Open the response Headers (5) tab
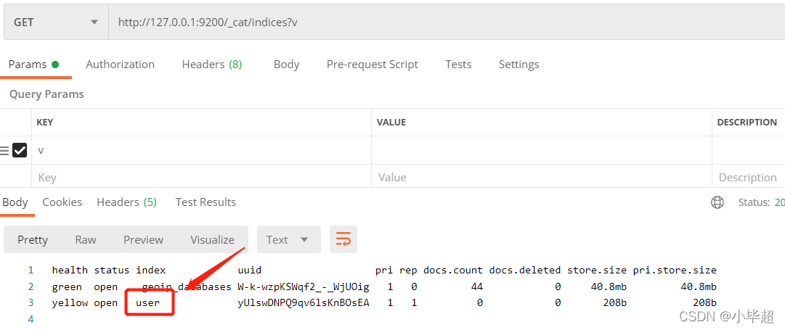This screenshot has height=330, width=785. click(x=126, y=202)
